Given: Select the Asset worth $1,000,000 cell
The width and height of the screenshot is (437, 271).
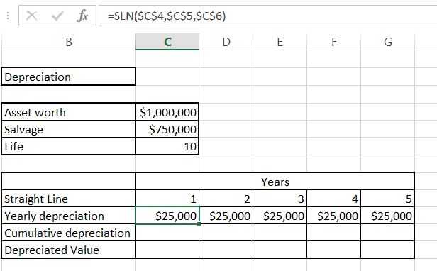Looking at the screenshot, I should pos(167,112).
